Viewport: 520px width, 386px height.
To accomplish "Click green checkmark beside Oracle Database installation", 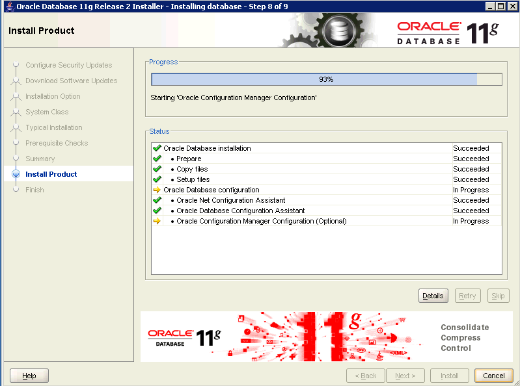I will pyautogui.click(x=157, y=148).
